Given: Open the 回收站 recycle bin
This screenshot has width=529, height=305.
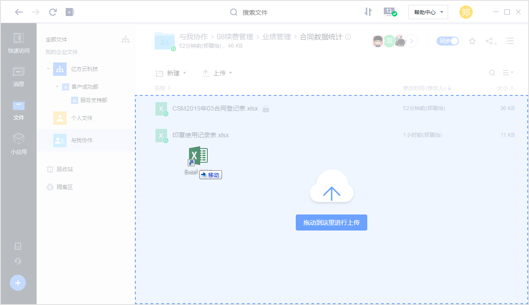Looking at the screenshot, I should coord(64,169).
